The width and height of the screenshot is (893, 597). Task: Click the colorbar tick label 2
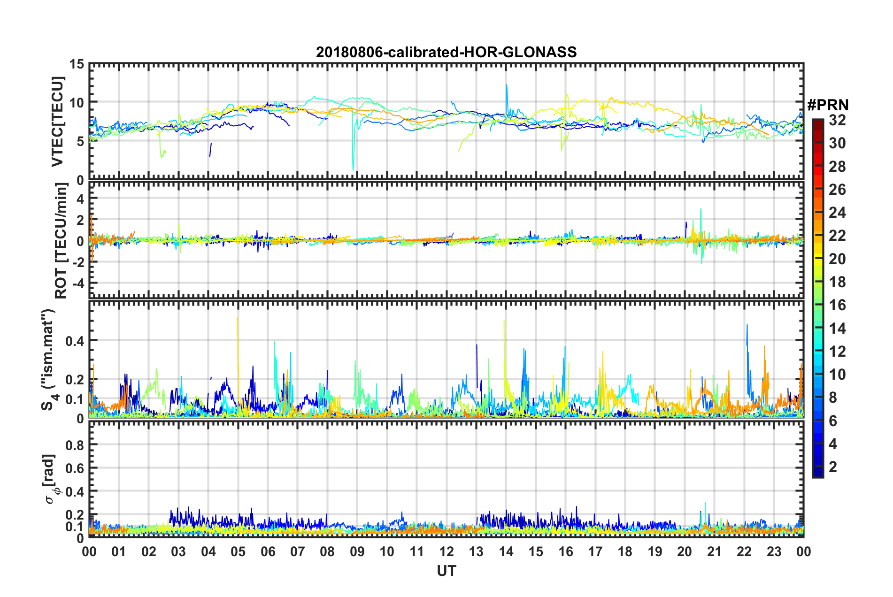tap(833, 467)
